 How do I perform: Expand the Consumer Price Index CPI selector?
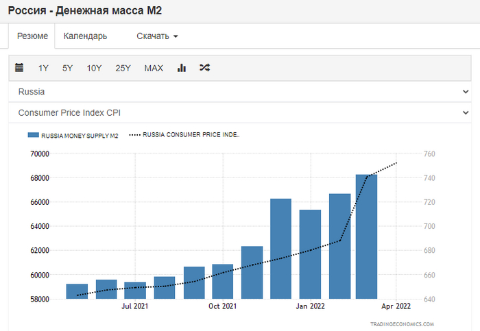click(240, 112)
